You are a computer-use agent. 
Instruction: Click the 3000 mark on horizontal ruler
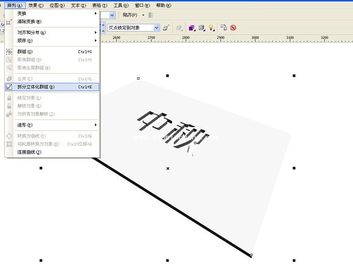coord(255,38)
